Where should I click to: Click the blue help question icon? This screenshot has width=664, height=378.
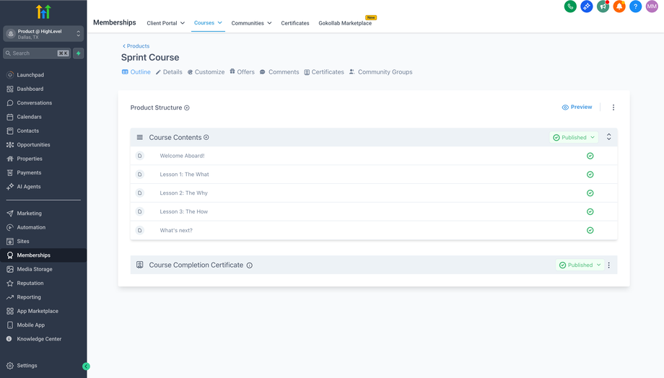click(x=636, y=6)
